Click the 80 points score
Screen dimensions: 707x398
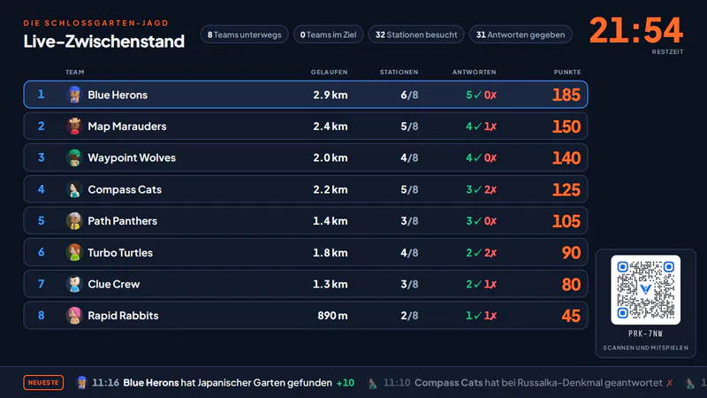tap(571, 284)
